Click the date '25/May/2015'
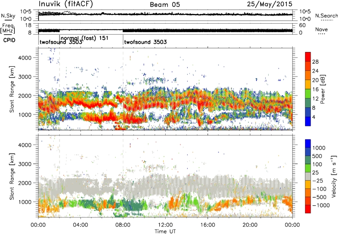338x234 pixels. coord(270,4)
